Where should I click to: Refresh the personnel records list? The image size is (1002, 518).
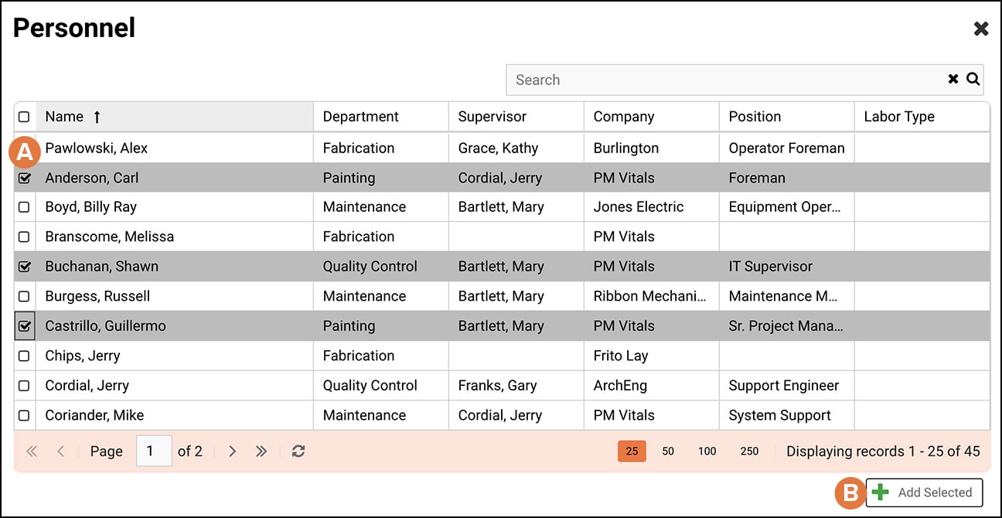(x=298, y=451)
